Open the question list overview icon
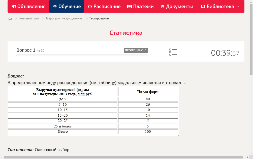The width and height of the screenshot is (253, 159). tap(173, 52)
